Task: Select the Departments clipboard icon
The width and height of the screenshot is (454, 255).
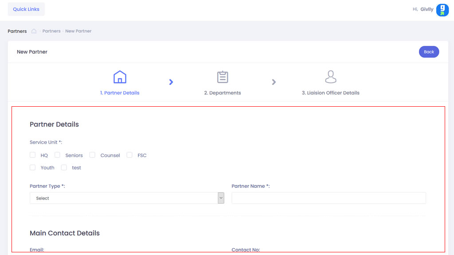Action: (223, 77)
